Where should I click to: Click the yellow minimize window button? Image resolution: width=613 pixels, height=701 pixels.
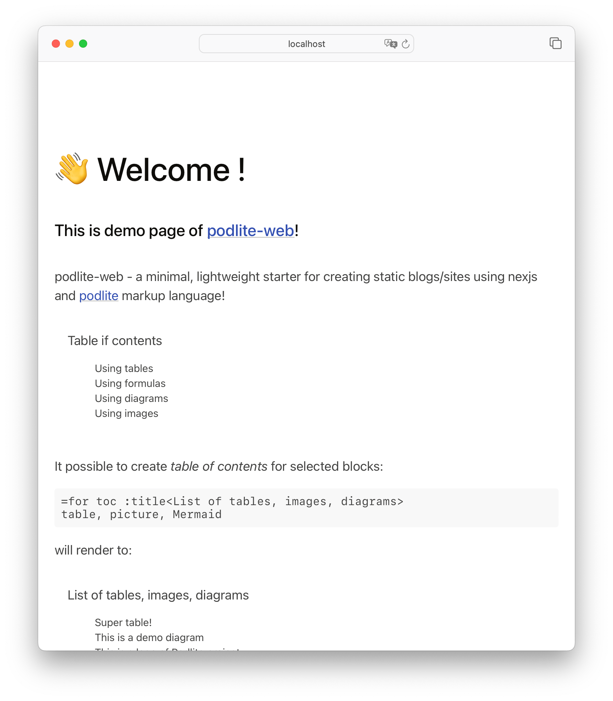[x=69, y=44]
